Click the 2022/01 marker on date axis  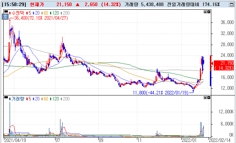click(x=188, y=140)
